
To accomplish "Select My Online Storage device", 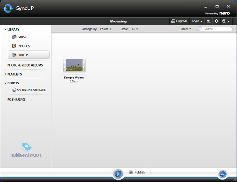I will click(x=29, y=90).
